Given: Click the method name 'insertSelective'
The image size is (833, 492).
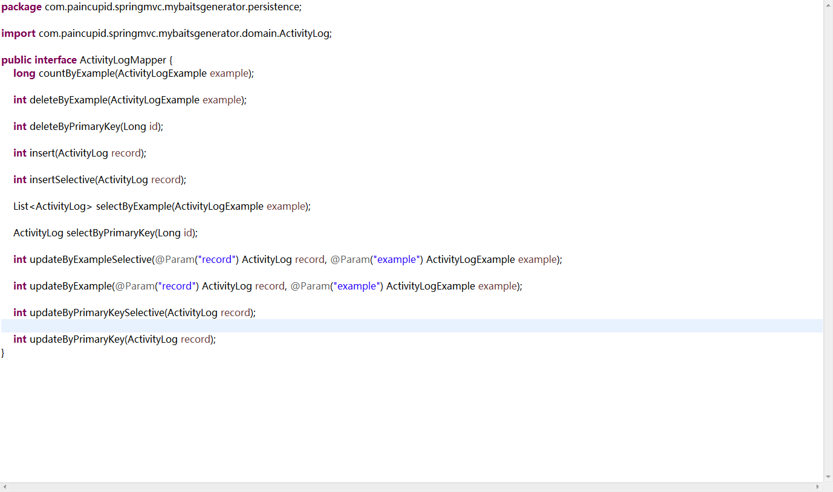Looking at the screenshot, I should [x=62, y=180].
